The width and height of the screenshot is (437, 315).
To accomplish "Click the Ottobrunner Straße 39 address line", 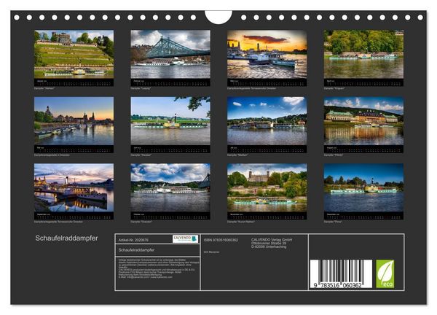I will (x=269, y=244).
